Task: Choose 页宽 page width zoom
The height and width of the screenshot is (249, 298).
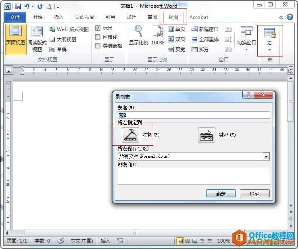Action: 177,50
